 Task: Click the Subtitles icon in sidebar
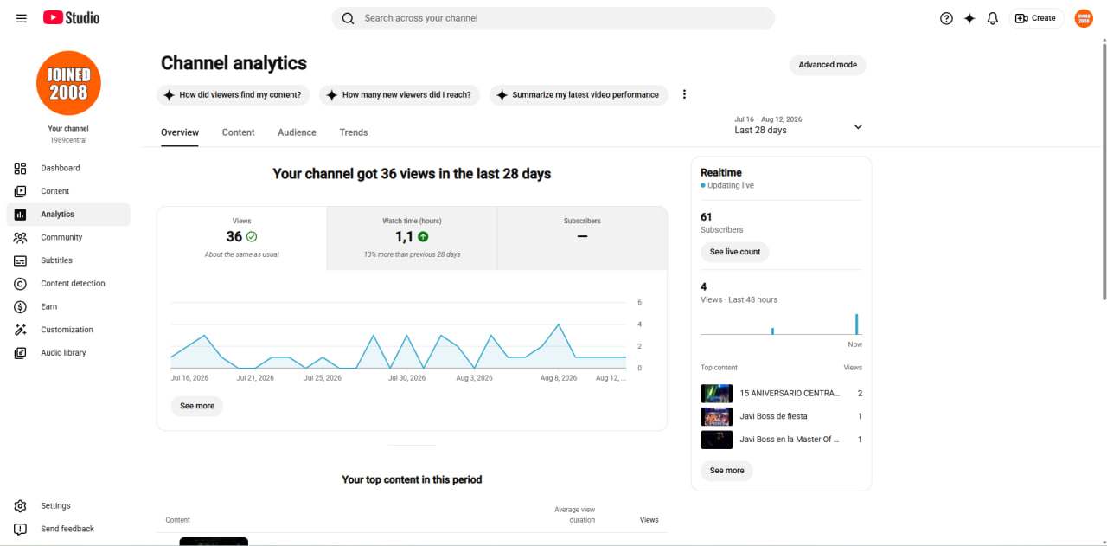(20, 260)
